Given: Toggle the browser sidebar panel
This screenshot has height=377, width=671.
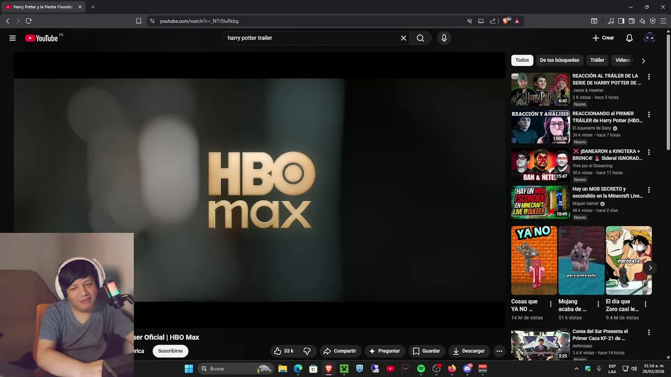Looking at the screenshot, I should point(621,21).
